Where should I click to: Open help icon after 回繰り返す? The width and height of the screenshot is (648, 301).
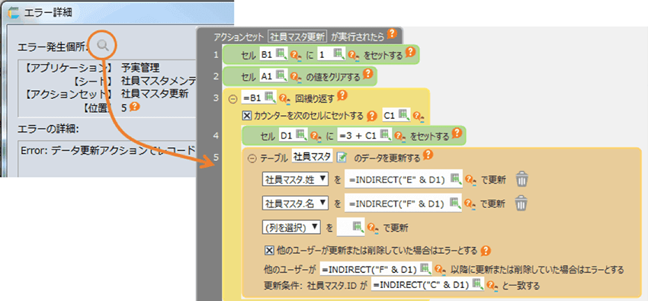click(342, 96)
